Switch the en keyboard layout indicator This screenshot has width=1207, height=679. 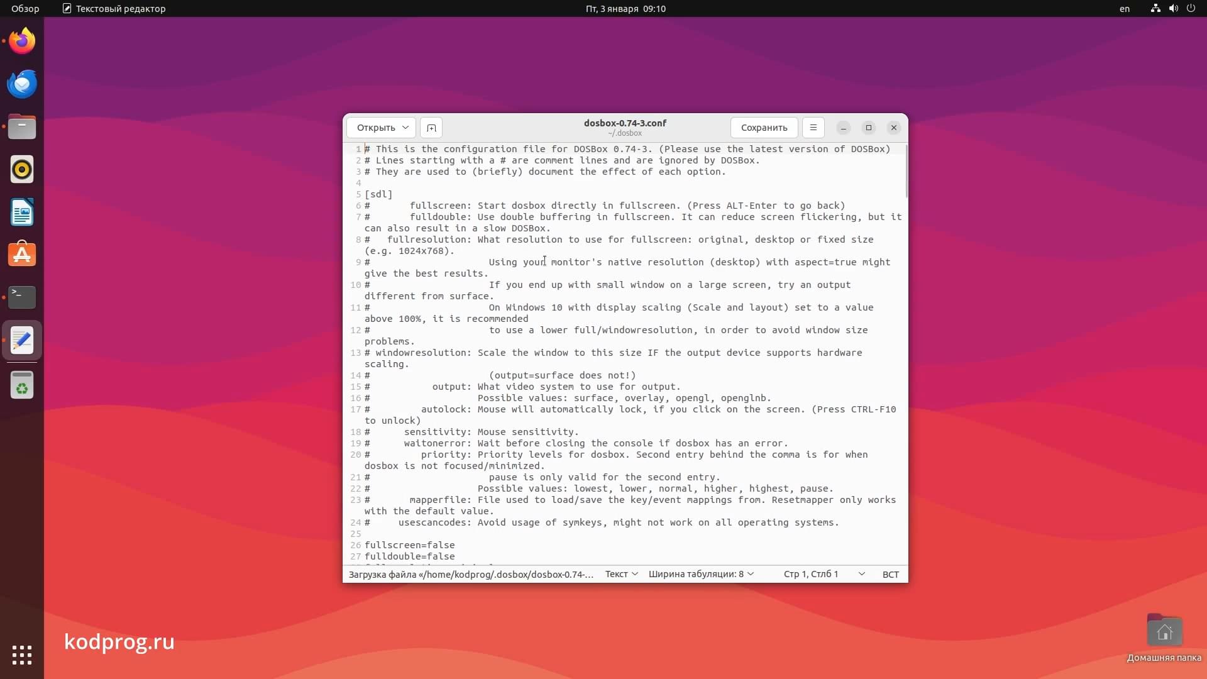[1125, 9]
